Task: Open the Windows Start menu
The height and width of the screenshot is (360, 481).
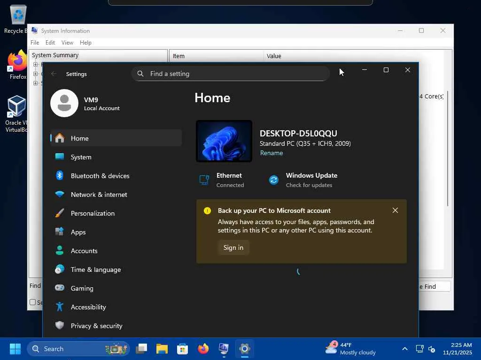Action: [15, 349]
